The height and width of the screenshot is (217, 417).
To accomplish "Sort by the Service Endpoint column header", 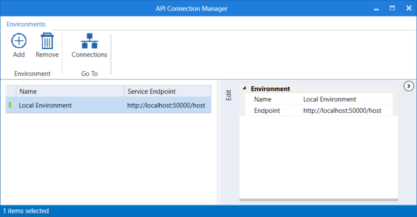I will tap(167, 92).
